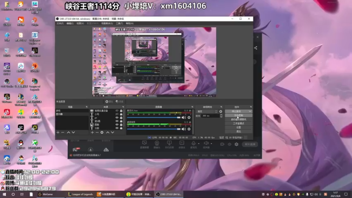Click media play icon in streaming companion

click(182, 143)
